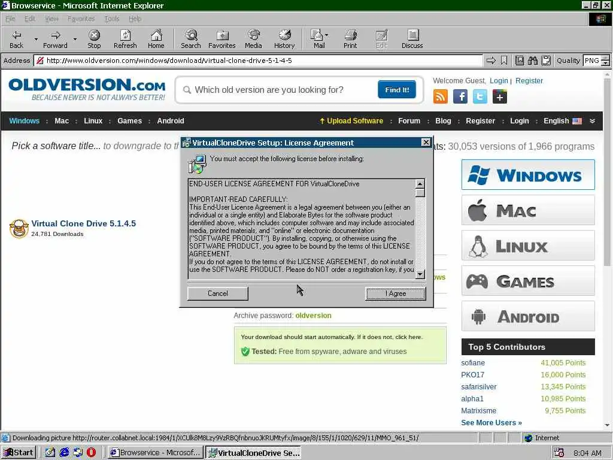
Task: Select Windows in the navigation bar
Action: point(24,121)
